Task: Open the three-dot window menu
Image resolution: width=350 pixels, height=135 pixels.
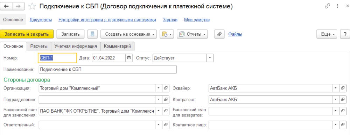Action: pos(337,6)
